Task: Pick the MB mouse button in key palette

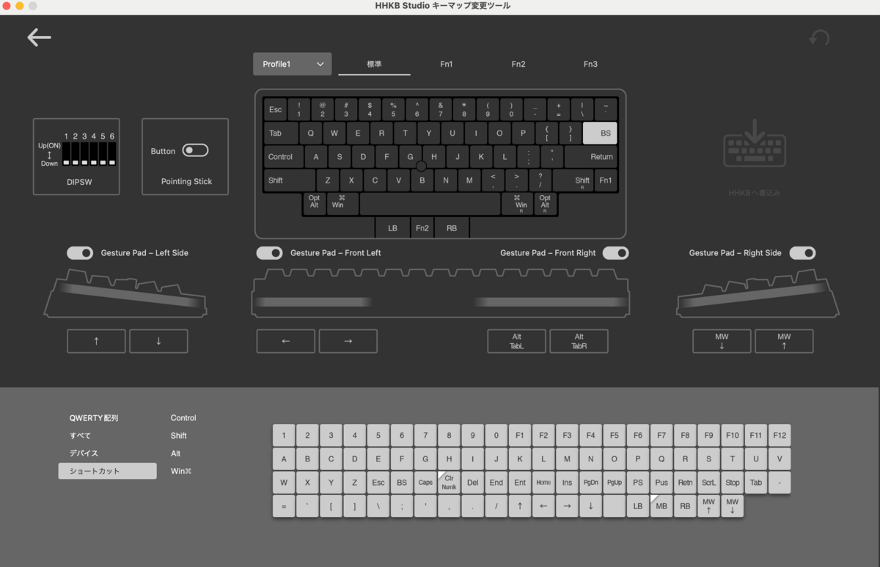Action: pyautogui.click(x=661, y=506)
